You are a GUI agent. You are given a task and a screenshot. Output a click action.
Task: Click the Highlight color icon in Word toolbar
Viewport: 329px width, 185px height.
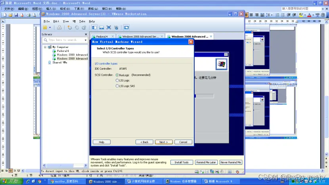[x=301, y=15]
